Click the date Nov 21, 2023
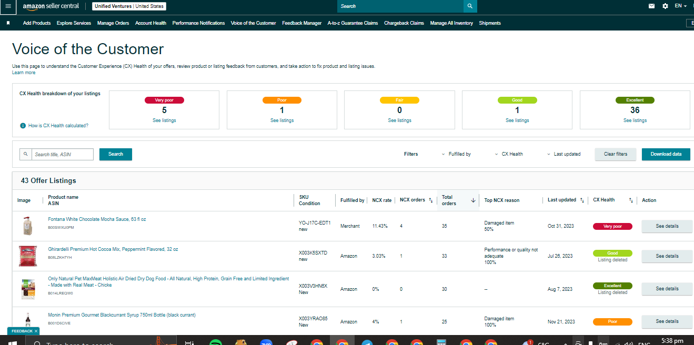 point(561,322)
